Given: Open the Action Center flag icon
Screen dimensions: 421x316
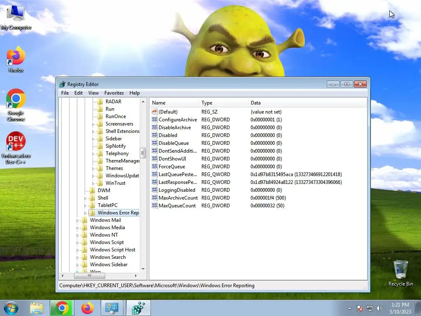Looking at the screenshot, I should point(360,308).
